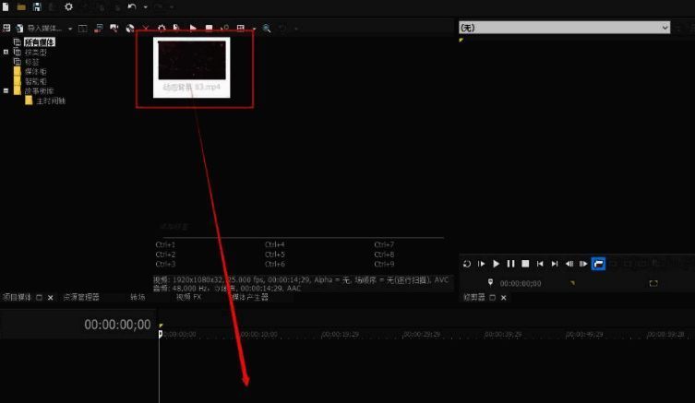Viewport: 695px width, 403px height.
Task: Open dropdown arrow beside Import Media
Action: tap(70, 29)
